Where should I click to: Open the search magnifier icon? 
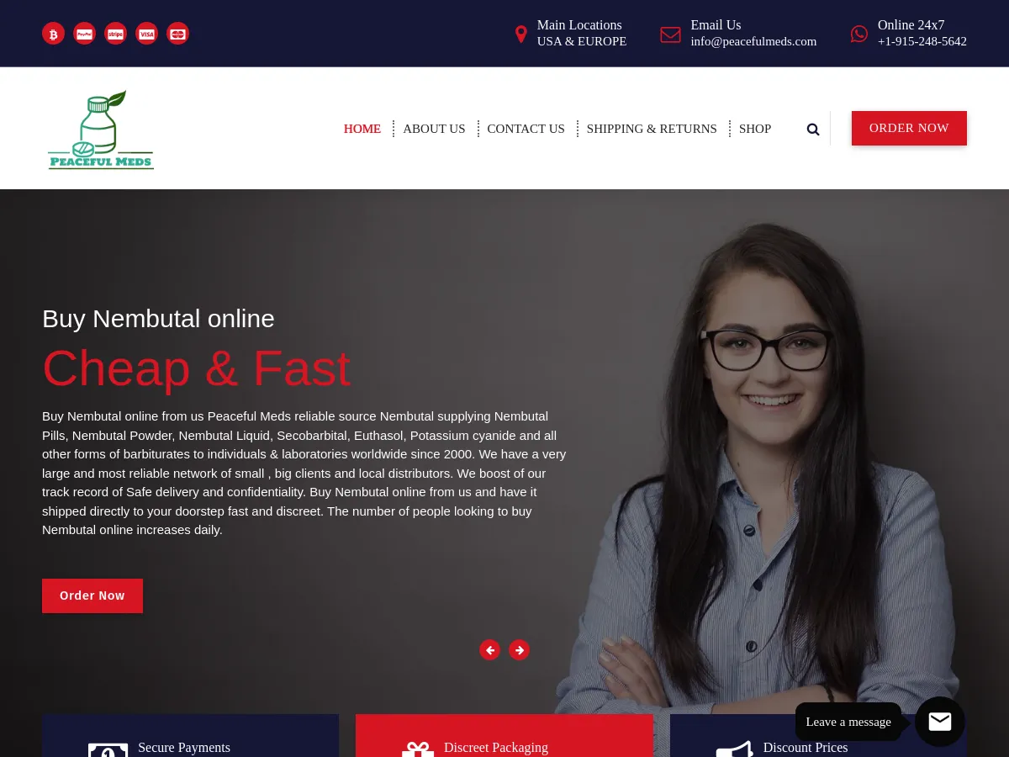[x=813, y=130]
